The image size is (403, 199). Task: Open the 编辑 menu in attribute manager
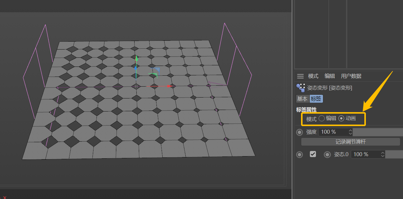coord(330,76)
